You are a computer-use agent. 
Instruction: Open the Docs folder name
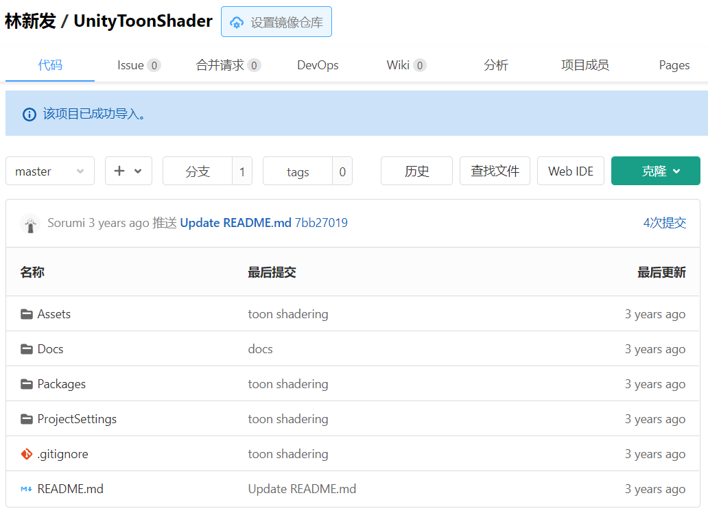click(x=50, y=349)
